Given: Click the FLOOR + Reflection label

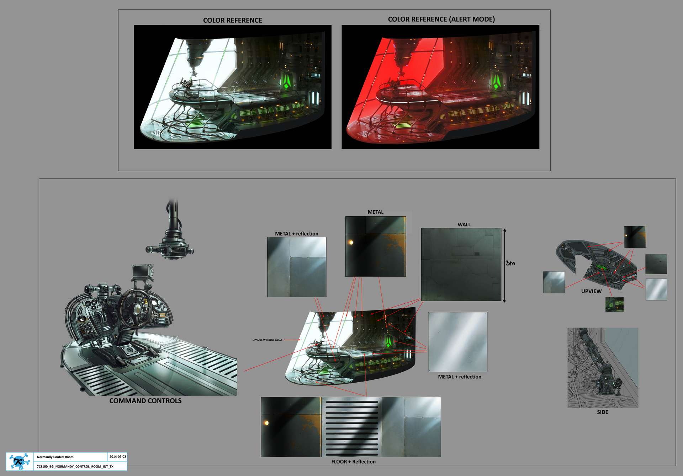Looking at the screenshot, I should point(353,462).
